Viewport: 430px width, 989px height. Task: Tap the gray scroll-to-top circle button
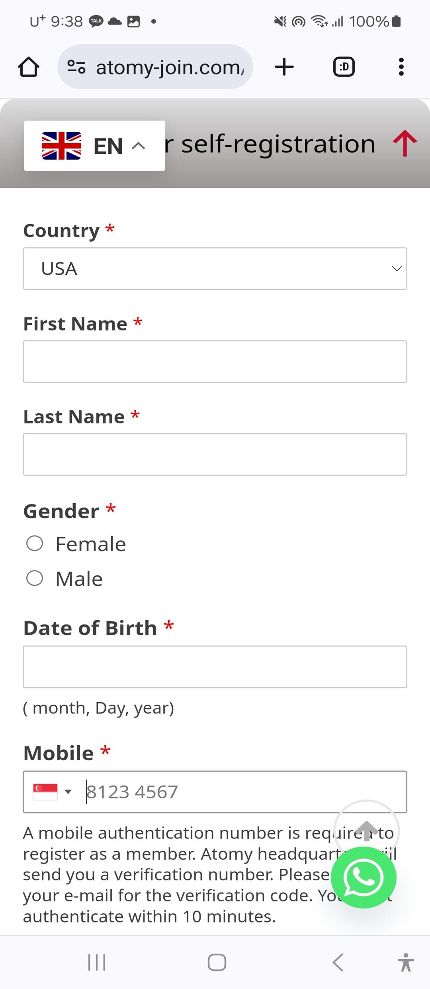[366, 831]
